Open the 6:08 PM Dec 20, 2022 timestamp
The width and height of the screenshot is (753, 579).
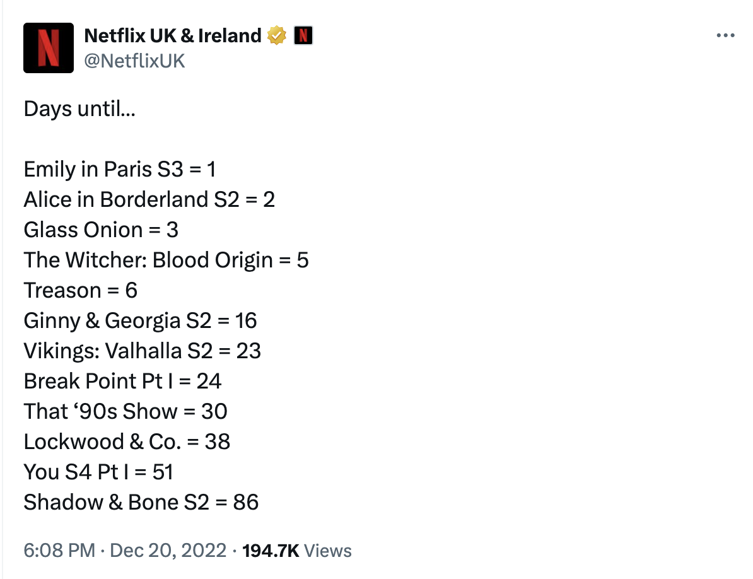coord(125,551)
